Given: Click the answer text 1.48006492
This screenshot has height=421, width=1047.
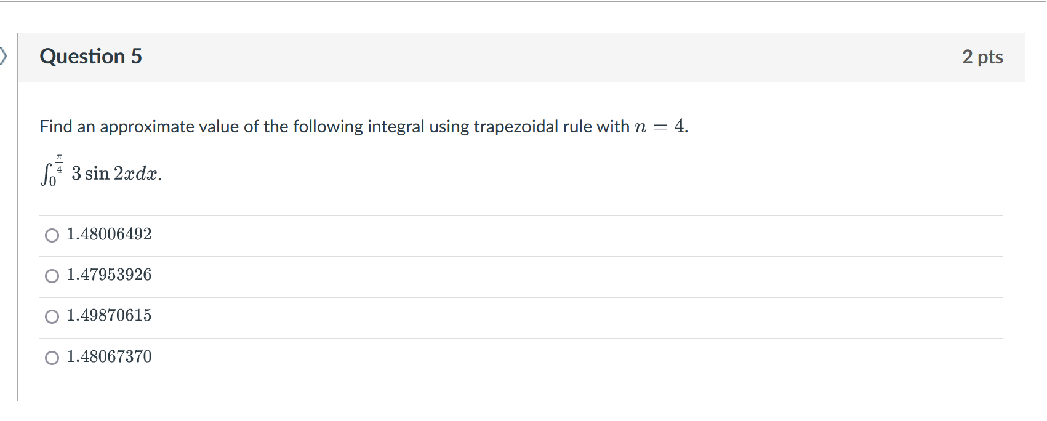Looking at the screenshot, I should pos(109,235).
